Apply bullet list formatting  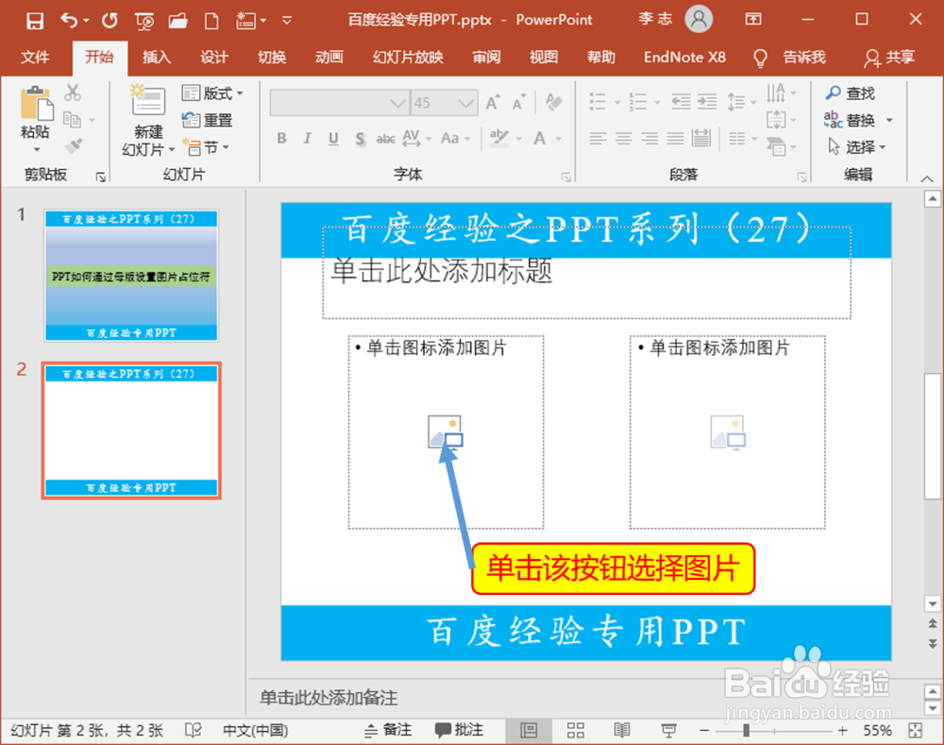click(598, 102)
